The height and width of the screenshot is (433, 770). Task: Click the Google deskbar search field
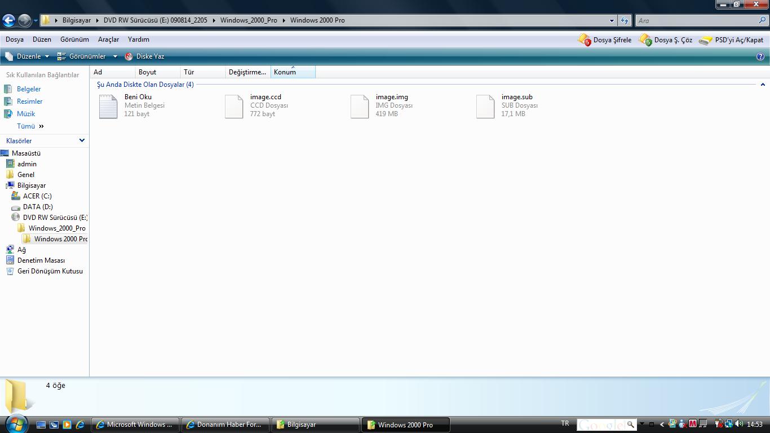[601, 425]
